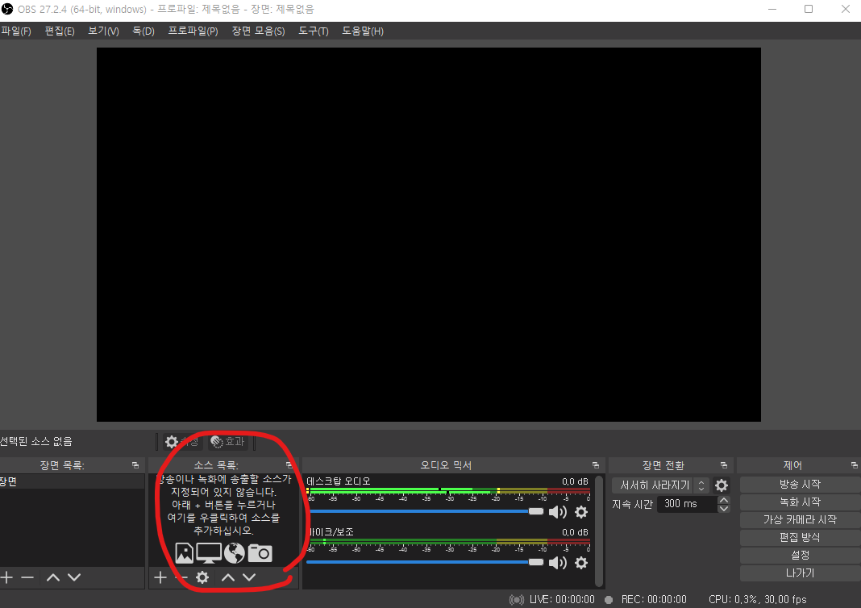
Task: Click 방송 시작 button
Action: [x=800, y=484]
